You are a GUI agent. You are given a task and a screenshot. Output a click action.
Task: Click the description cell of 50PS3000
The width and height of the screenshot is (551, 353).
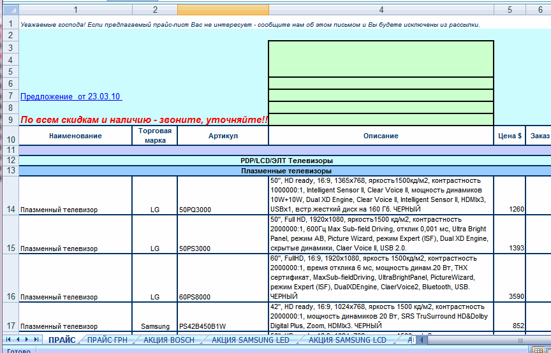click(381, 234)
